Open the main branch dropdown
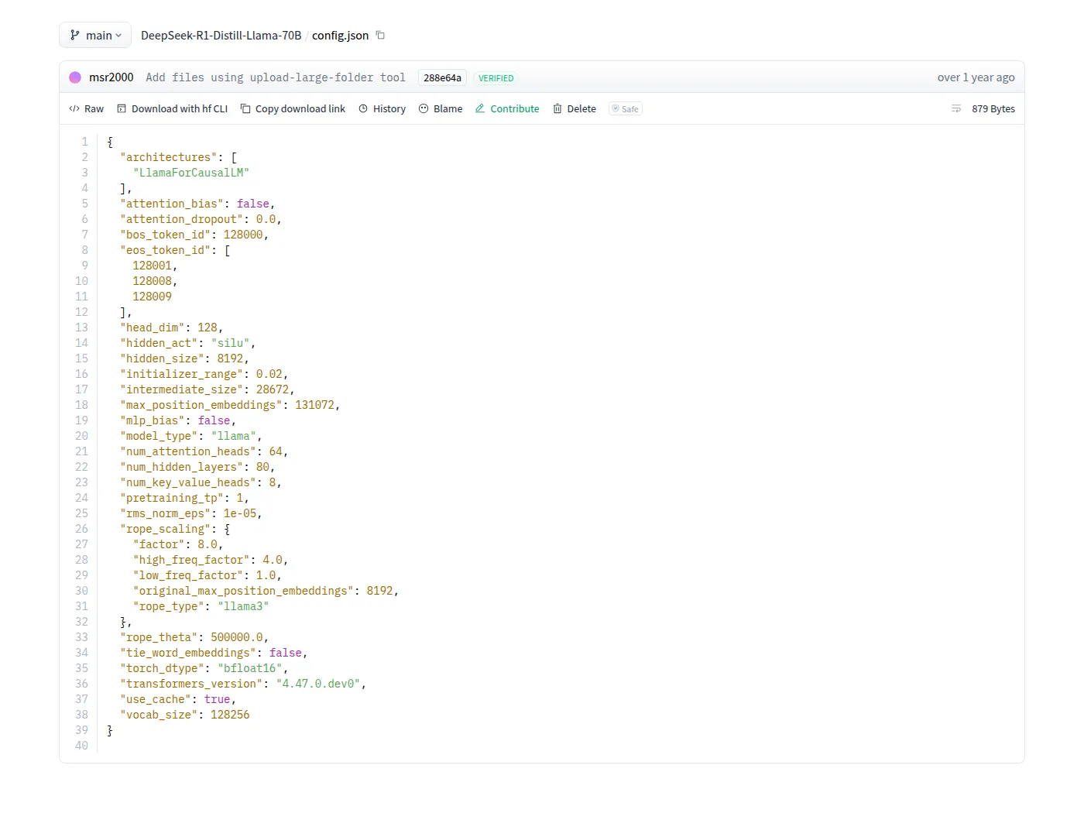This screenshot has width=1084, height=813. (95, 35)
